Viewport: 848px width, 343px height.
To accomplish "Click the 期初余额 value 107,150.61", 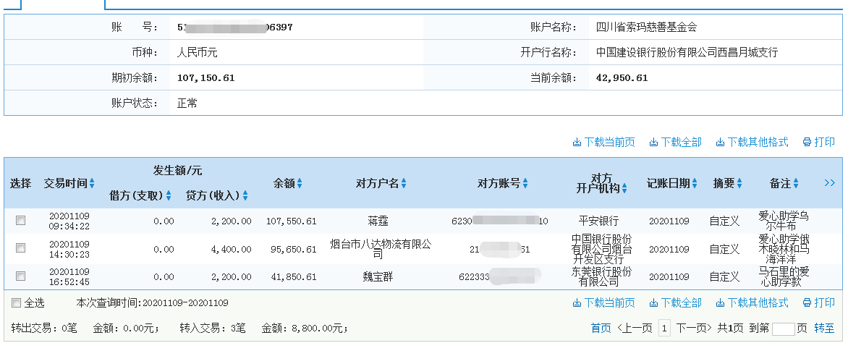I will 206,78.
